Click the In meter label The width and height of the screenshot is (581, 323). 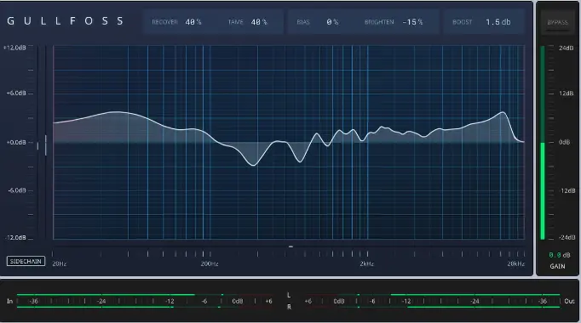coord(10,301)
